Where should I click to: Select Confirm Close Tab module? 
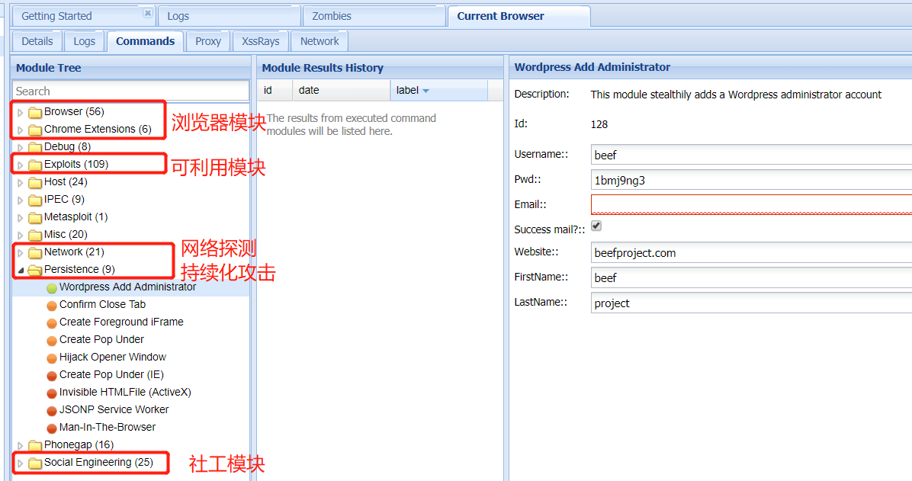tap(102, 305)
